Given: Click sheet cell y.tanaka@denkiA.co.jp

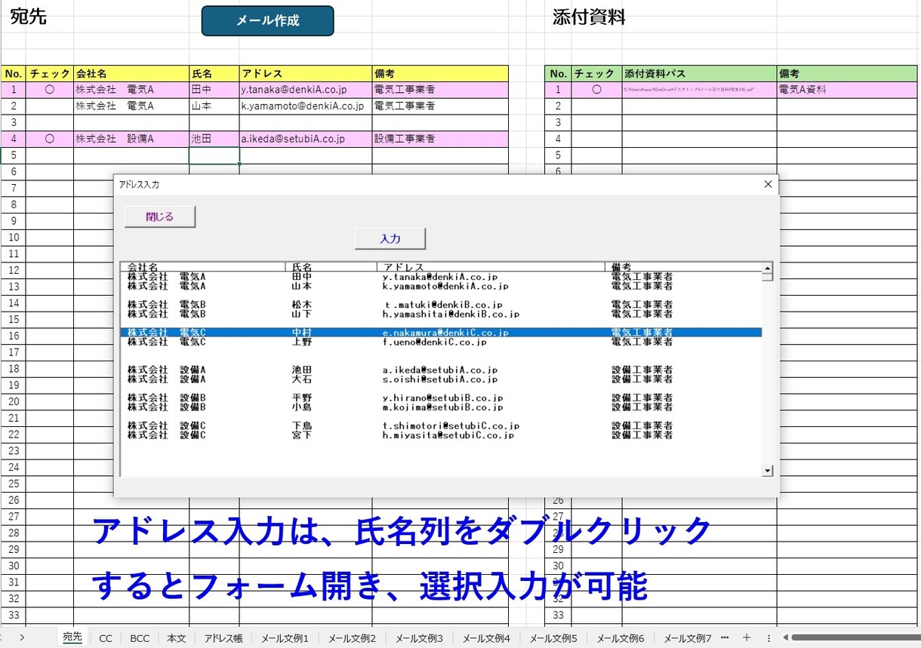Looking at the screenshot, I should click(306, 90).
